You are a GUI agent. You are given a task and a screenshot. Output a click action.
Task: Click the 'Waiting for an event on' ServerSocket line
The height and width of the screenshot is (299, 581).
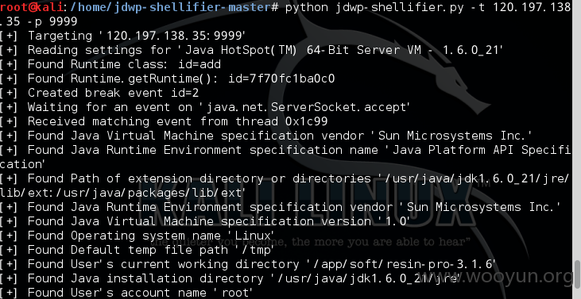pos(205,107)
